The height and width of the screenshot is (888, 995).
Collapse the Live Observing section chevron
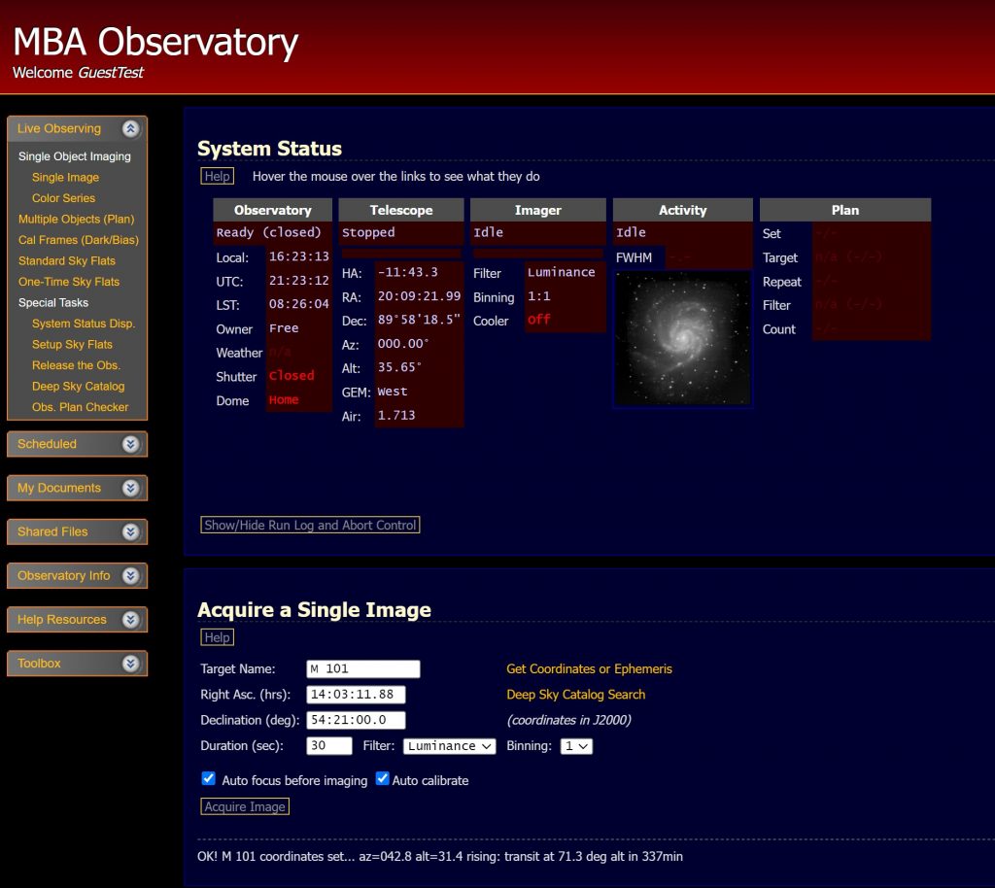(x=131, y=129)
